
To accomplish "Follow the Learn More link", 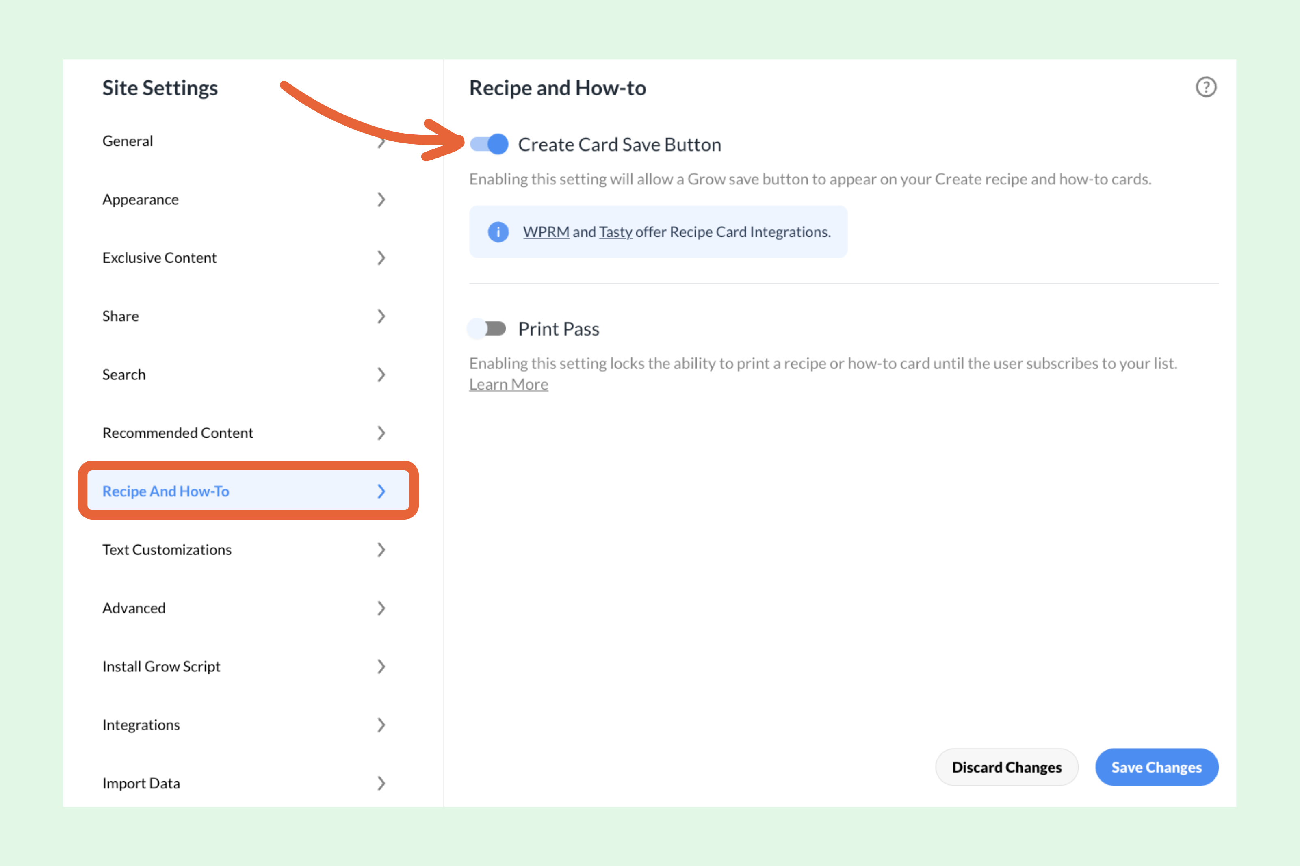I will click(x=508, y=384).
